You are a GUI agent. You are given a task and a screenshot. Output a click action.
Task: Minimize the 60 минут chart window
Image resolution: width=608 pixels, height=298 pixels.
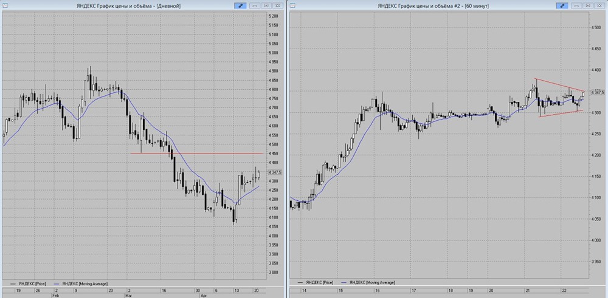coord(576,6)
